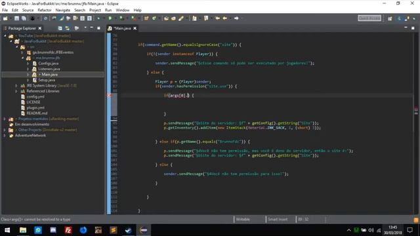This screenshot has height=236, width=420.
Task: Close the Main.java editor tab
Action: [135, 28]
